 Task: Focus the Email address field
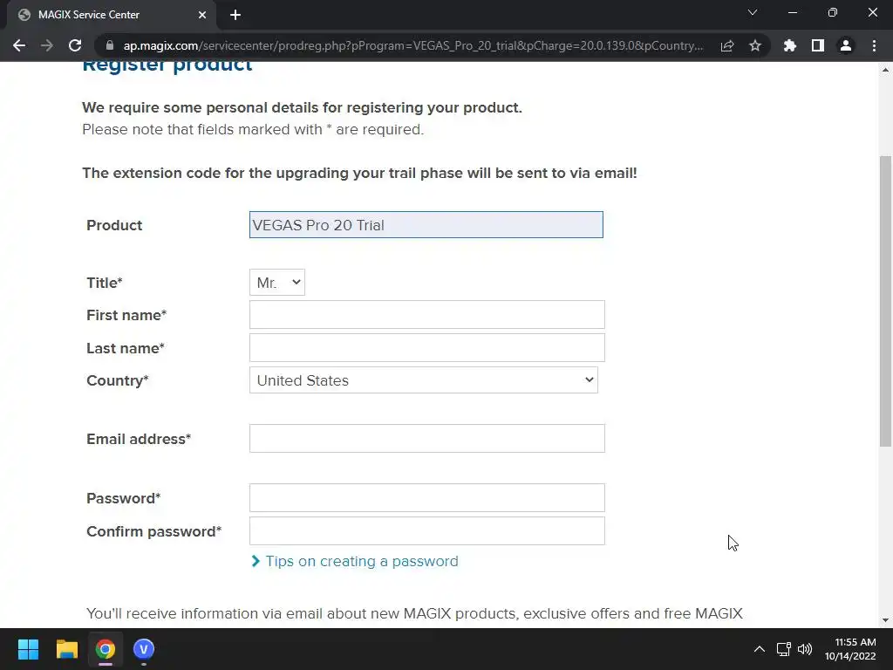pos(427,439)
